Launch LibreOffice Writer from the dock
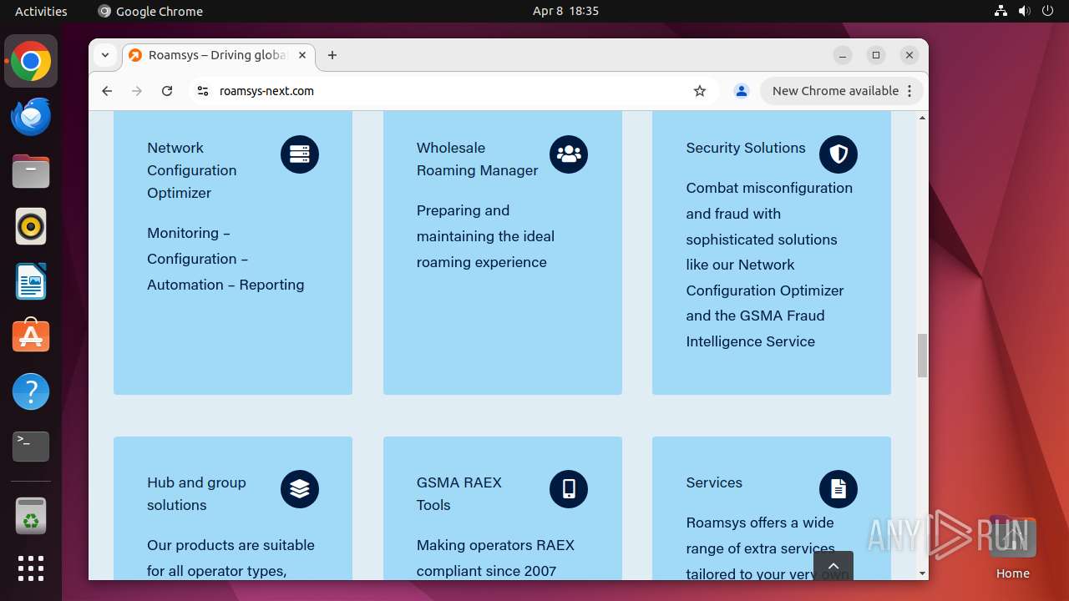 pos(31,281)
